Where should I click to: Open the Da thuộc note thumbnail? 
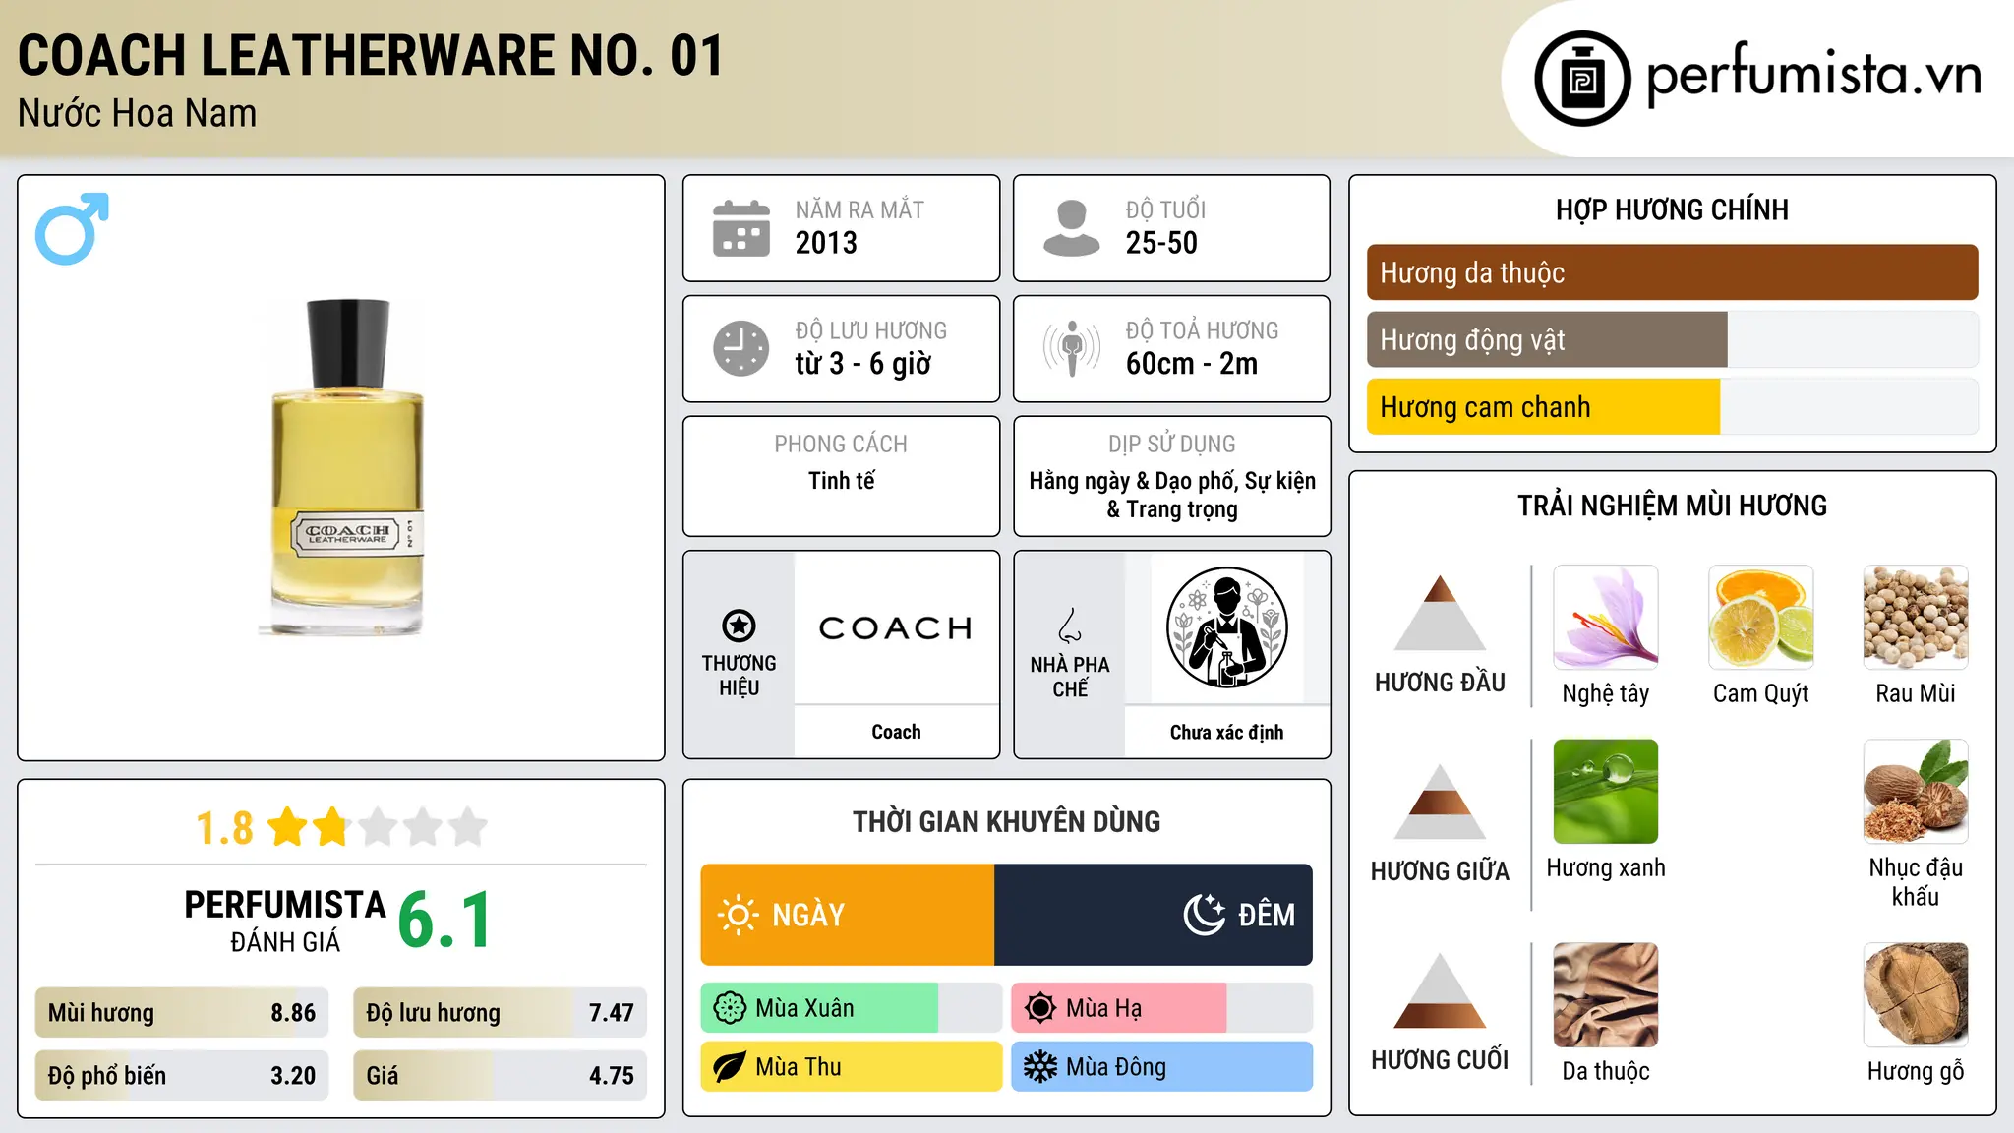pos(1606,995)
